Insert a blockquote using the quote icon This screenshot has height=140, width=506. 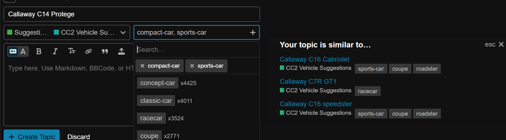point(105,51)
